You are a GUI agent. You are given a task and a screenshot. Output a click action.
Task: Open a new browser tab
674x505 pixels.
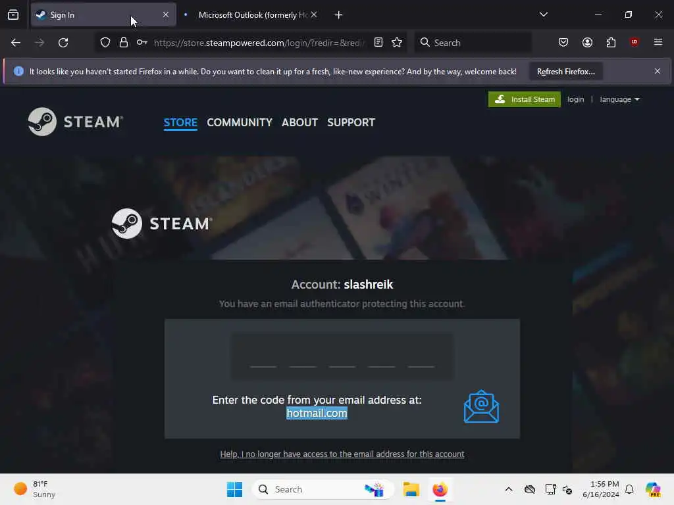(339, 15)
